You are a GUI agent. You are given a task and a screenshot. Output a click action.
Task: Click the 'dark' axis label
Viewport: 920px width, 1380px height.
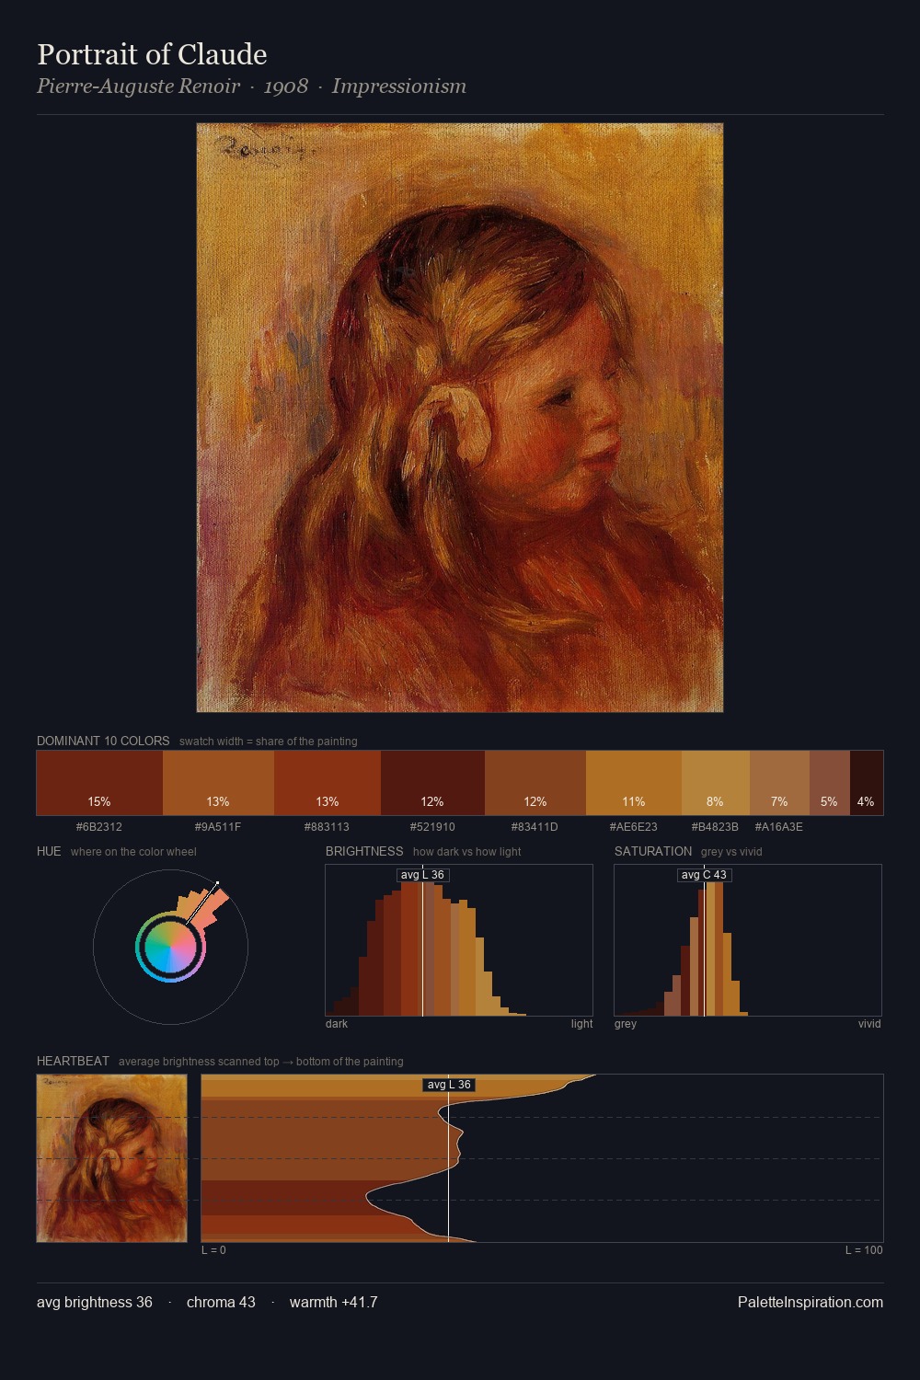337,1024
